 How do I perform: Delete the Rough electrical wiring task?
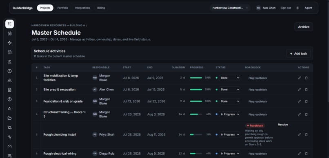(306, 154)
